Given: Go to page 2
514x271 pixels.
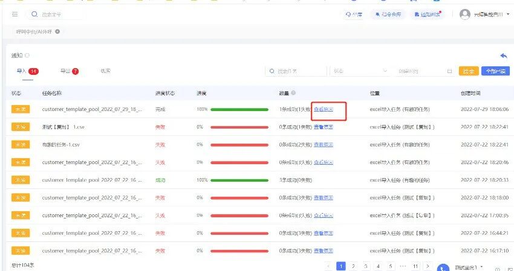Looking at the screenshot, I should pyautogui.click(x=353, y=266).
